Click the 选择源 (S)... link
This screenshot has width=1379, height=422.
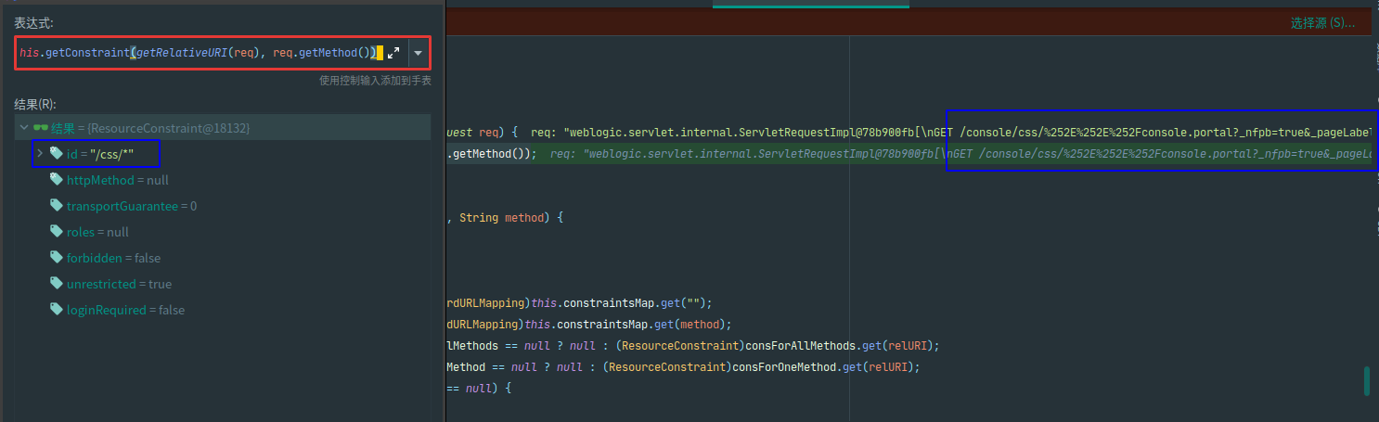pyautogui.click(x=1321, y=22)
